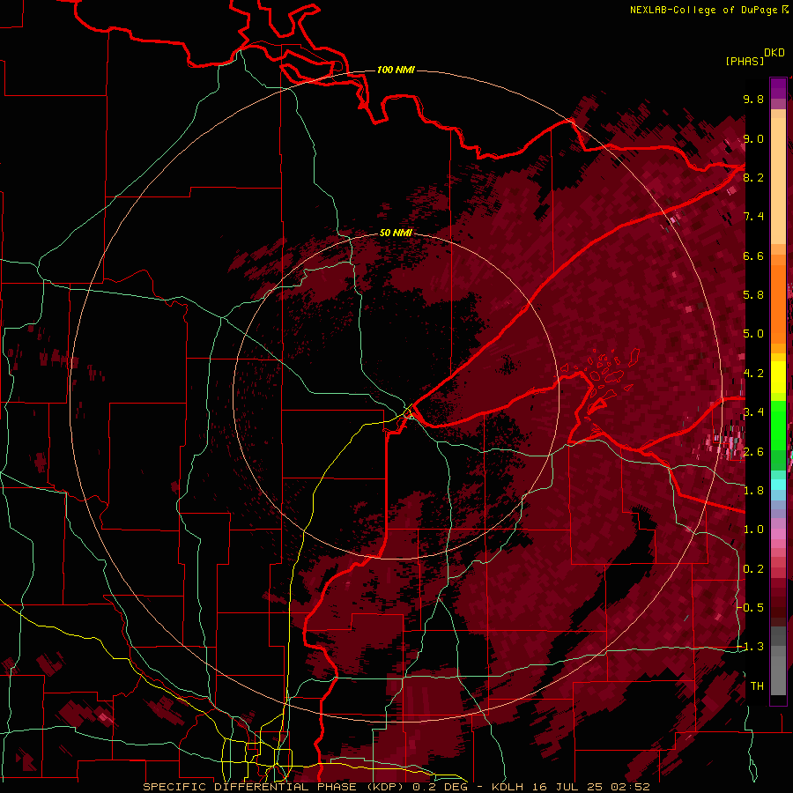793x793 pixels.
Task: Click the purple top segment of color bar
Action: [x=778, y=88]
